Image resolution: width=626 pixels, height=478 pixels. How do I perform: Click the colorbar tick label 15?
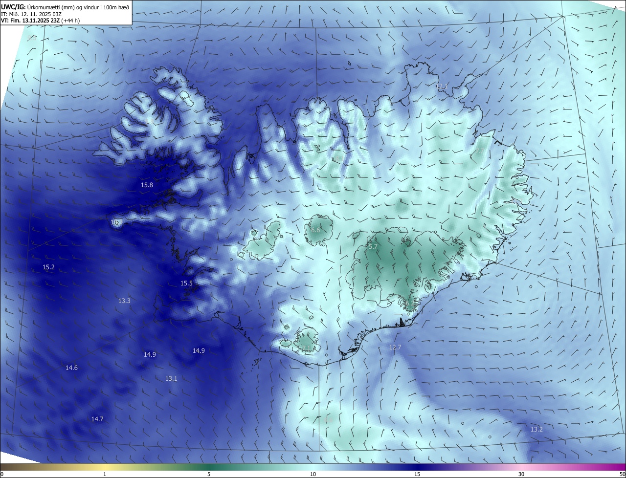pyautogui.click(x=417, y=475)
